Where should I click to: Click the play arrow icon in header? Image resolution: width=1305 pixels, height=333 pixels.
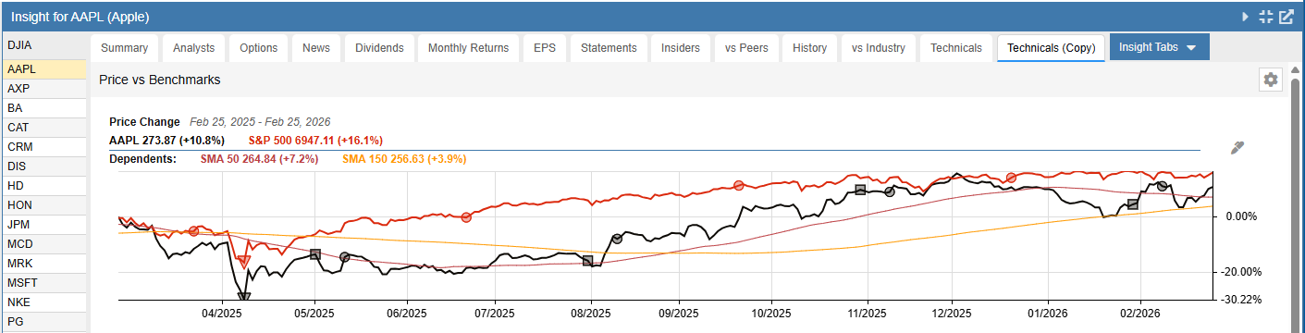pos(1246,17)
